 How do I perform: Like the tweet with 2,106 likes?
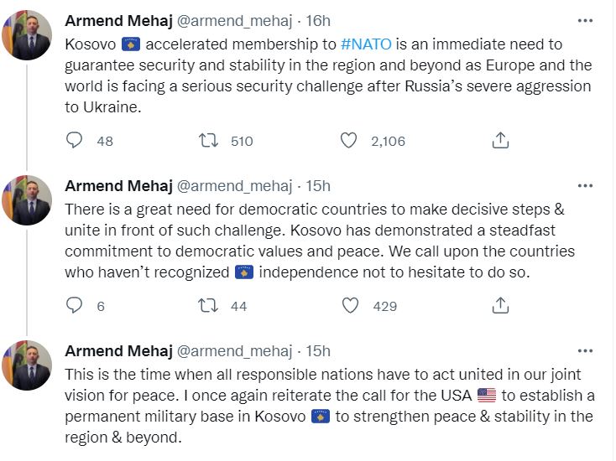(348, 141)
